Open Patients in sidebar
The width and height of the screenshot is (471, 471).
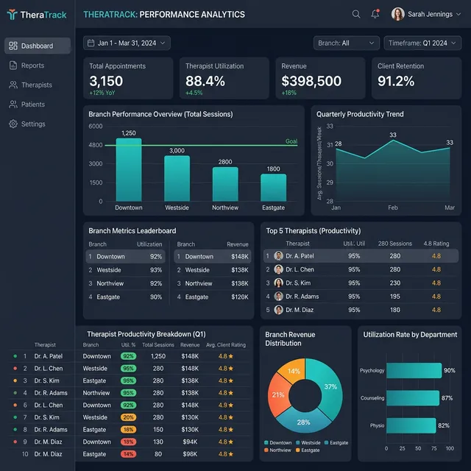click(x=38, y=105)
